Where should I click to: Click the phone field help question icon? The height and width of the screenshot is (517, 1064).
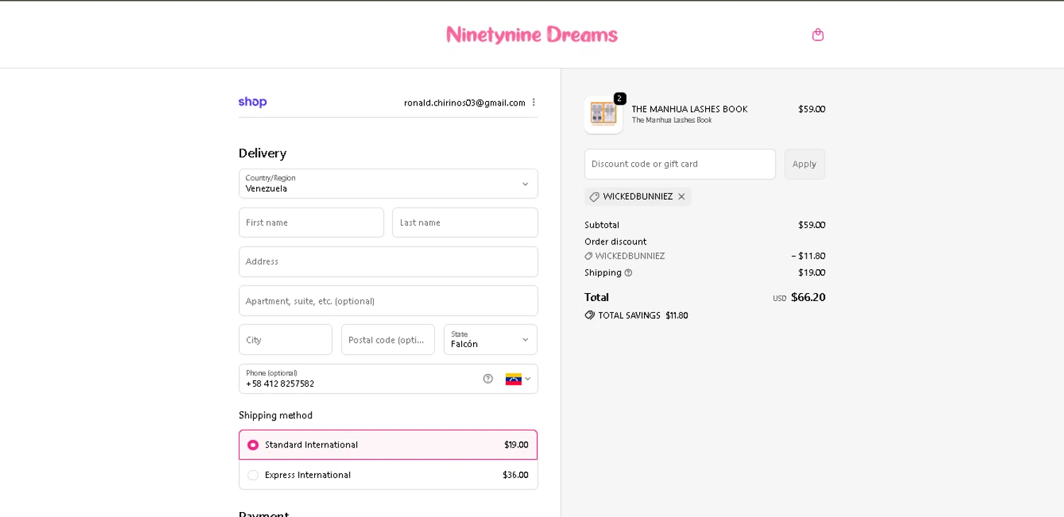pos(488,379)
